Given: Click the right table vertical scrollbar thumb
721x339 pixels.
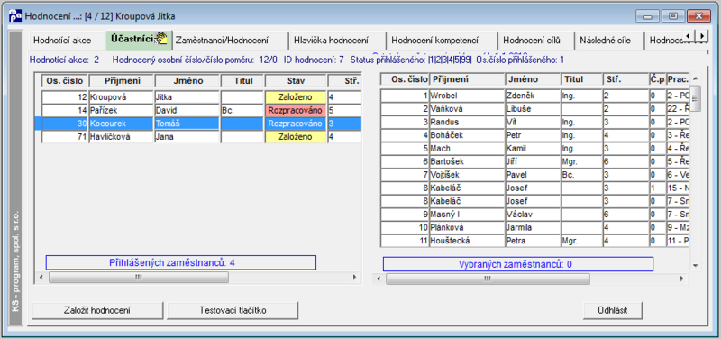Looking at the screenshot, I should pyautogui.click(x=695, y=98).
